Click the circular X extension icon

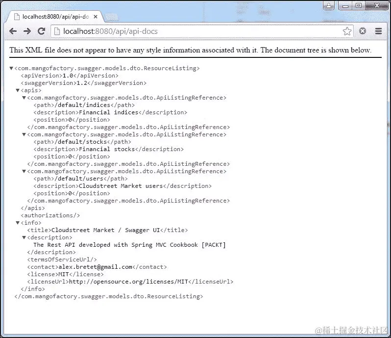coord(362,31)
